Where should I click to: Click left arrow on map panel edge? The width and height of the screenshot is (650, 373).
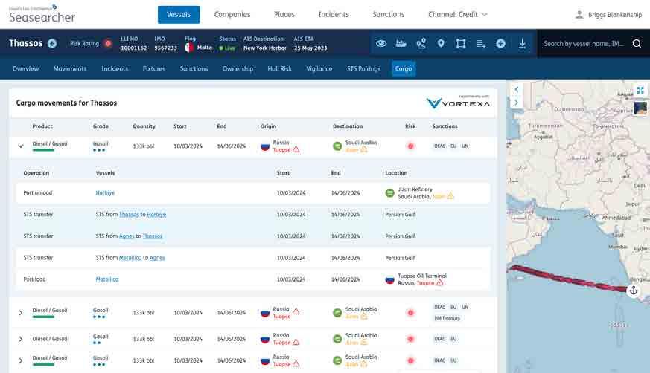point(517,89)
